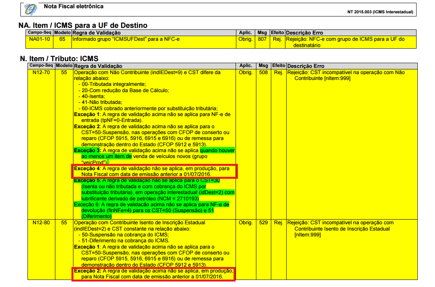Click the NA01-10 field sequence cell

point(39,39)
